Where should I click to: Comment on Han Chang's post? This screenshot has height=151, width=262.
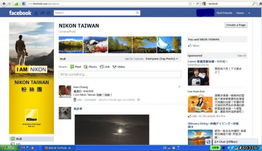[90, 100]
